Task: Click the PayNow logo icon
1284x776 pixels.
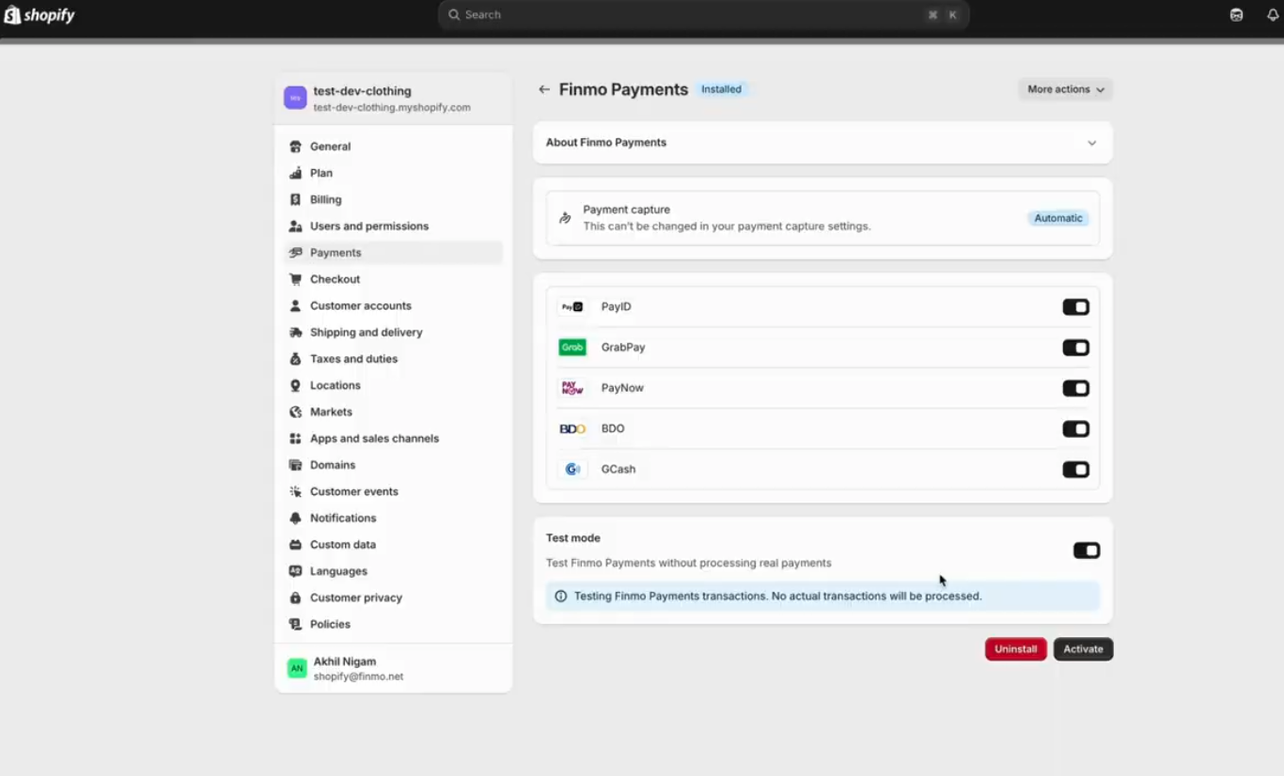Action: coord(572,388)
